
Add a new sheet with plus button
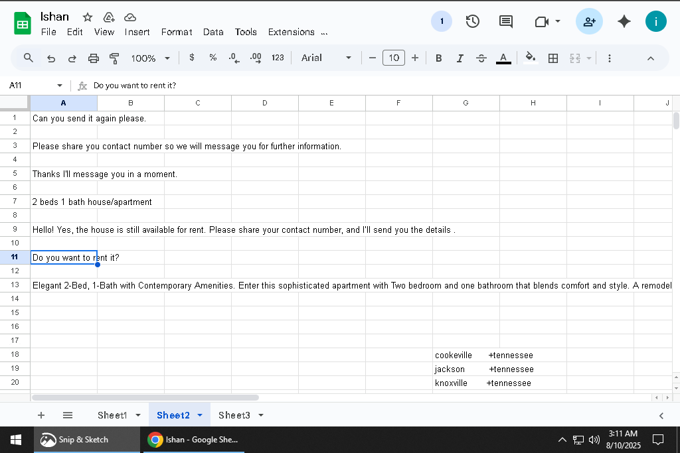[41, 415]
